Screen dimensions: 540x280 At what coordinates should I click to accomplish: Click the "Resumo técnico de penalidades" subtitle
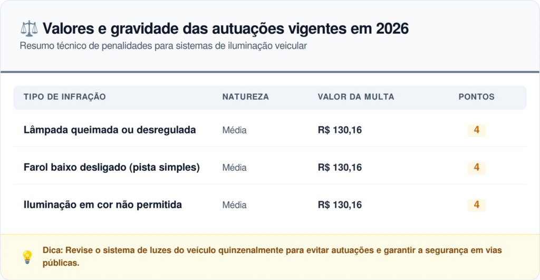pyautogui.click(x=163, y=46)
